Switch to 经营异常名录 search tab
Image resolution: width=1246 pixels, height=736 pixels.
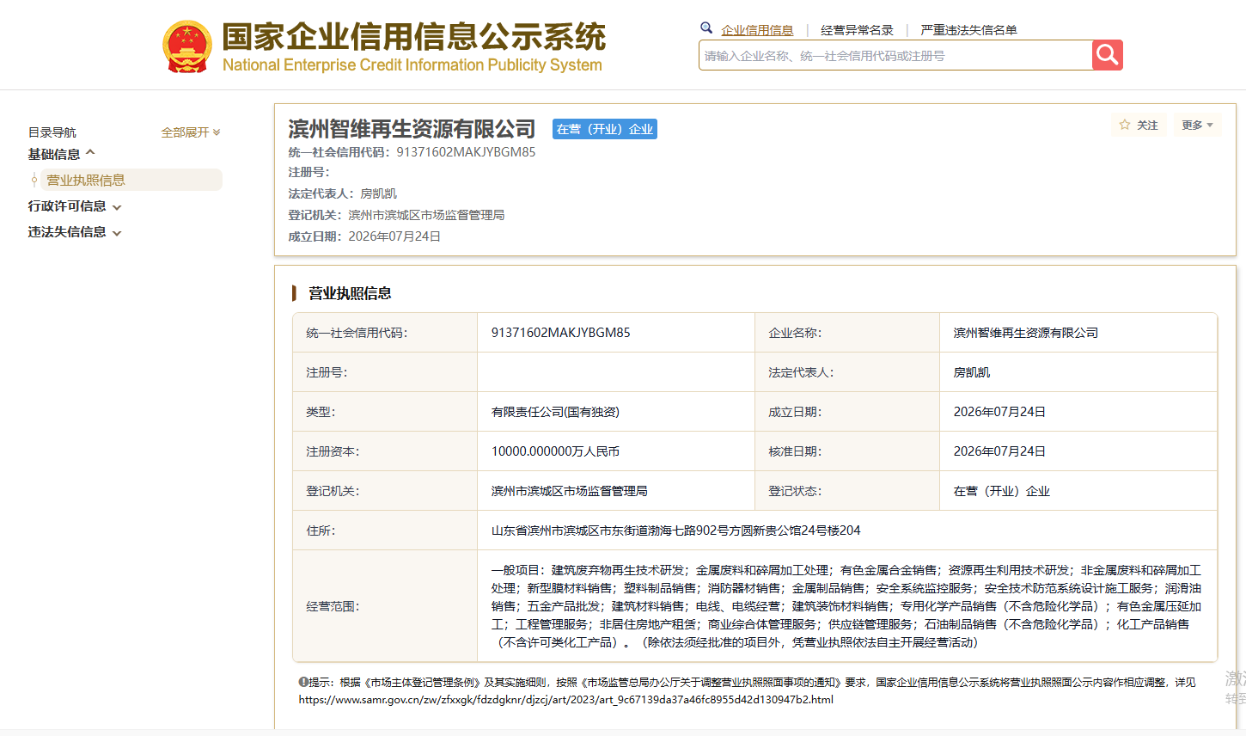click(x=857, y=30)
